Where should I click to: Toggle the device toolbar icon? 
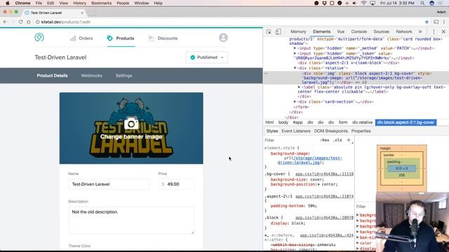(x=278, y=31)
